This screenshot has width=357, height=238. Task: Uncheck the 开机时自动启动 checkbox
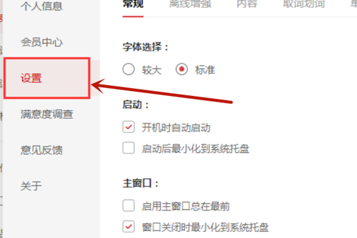[x=129, y=127]
